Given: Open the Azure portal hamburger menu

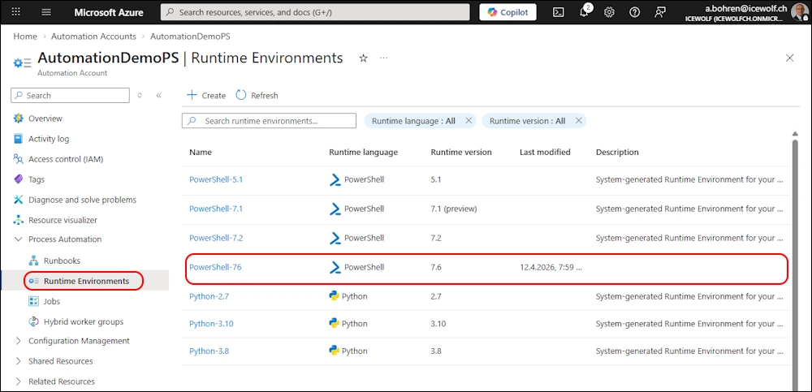Looking at the screenshot, I should tap(46, 12).
